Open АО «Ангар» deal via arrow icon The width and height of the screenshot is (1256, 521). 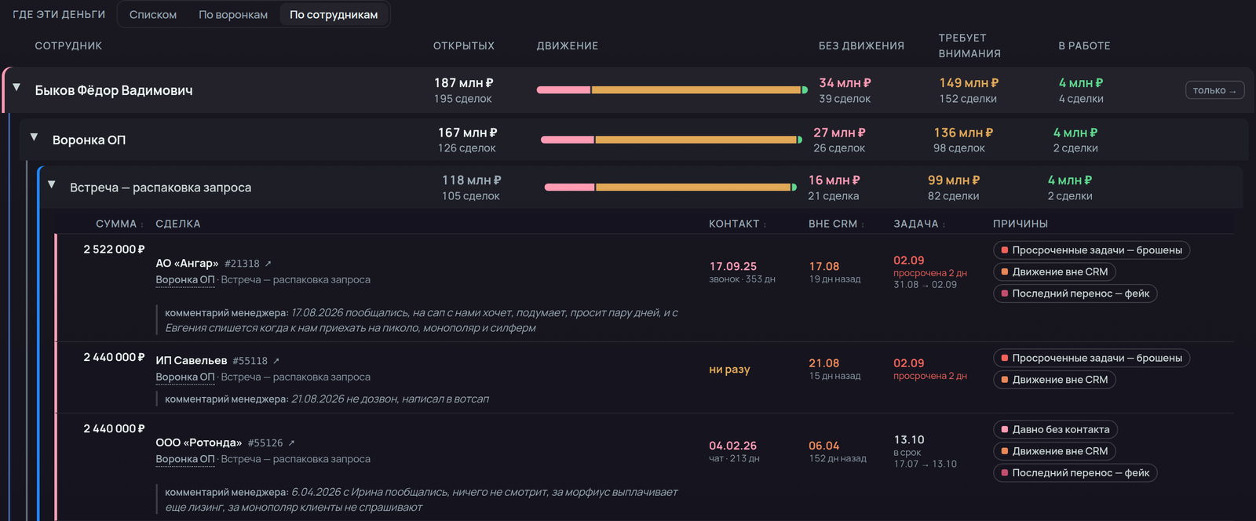point(268,264)
